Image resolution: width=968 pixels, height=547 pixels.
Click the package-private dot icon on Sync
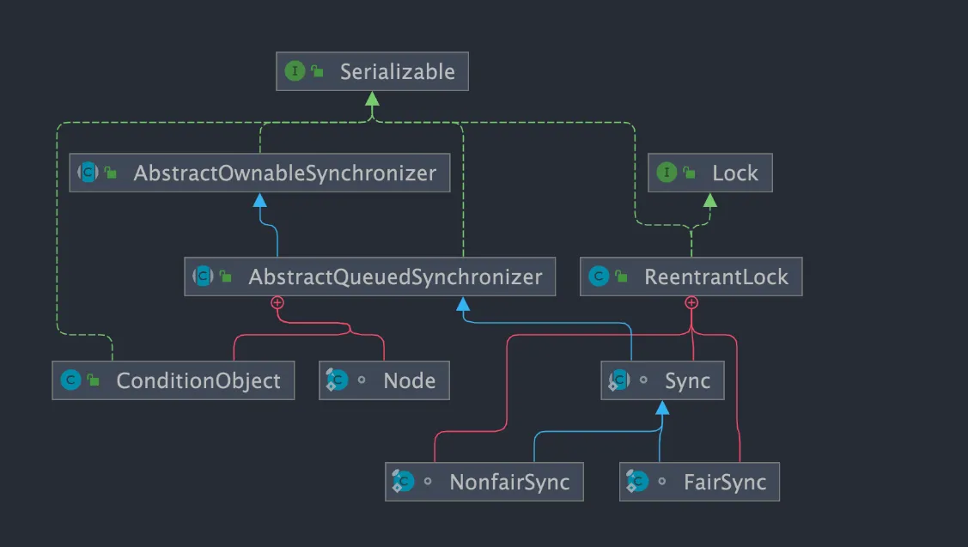(x=643, y=380)
